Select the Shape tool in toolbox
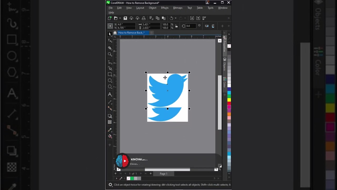Image resolution: width=337 pixels, height=190 pixels. pos(110,40)
